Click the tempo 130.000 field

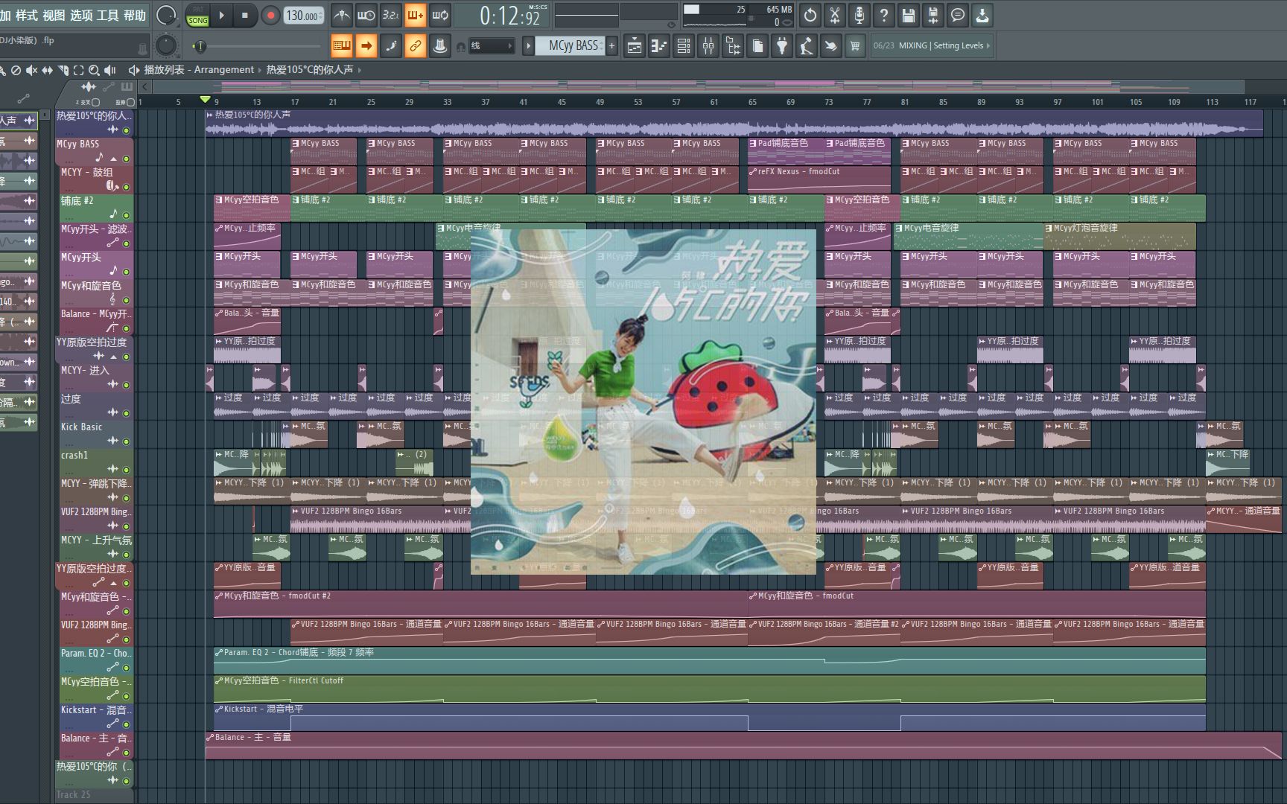(x=303, y=16)
